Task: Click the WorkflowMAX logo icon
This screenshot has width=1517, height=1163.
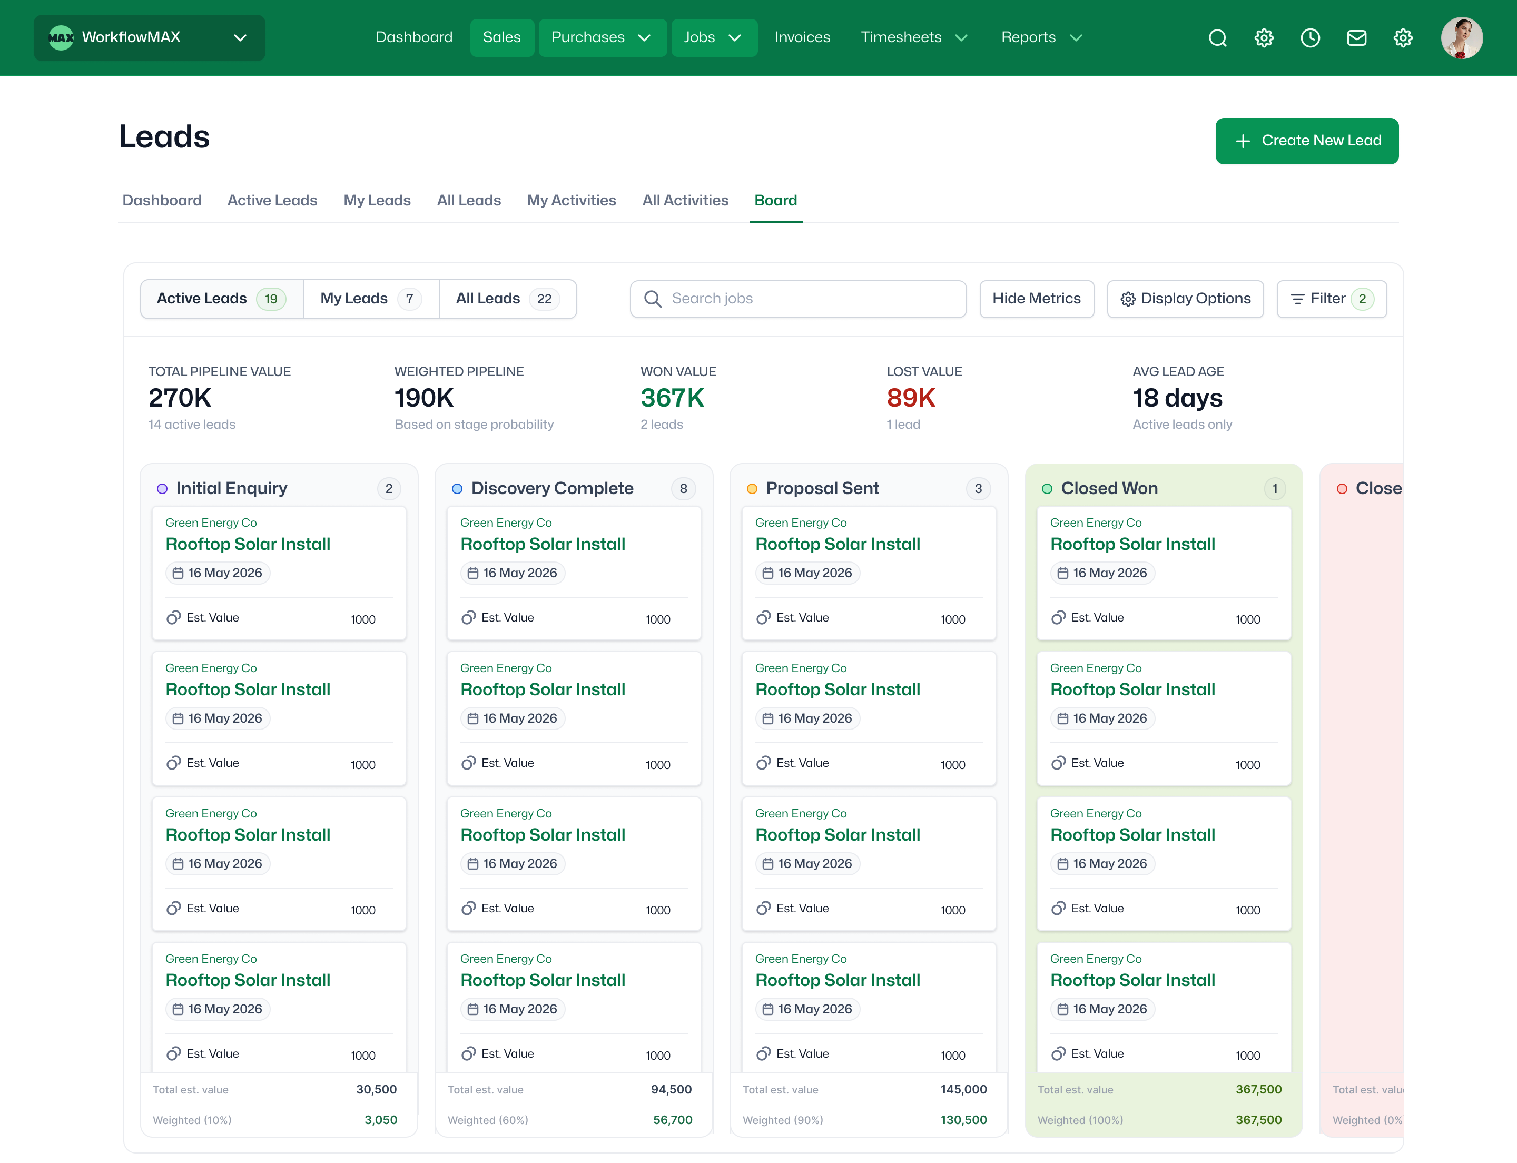Action: click(x=61, y=37)
